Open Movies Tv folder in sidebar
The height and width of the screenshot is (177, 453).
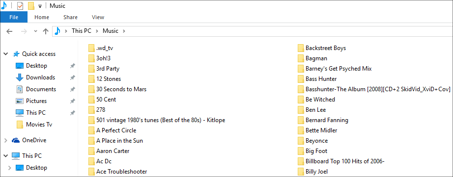[x=39, y=125]
